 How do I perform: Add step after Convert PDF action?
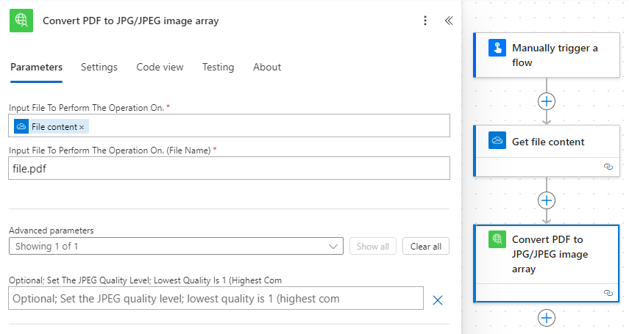tap(547, 318)
